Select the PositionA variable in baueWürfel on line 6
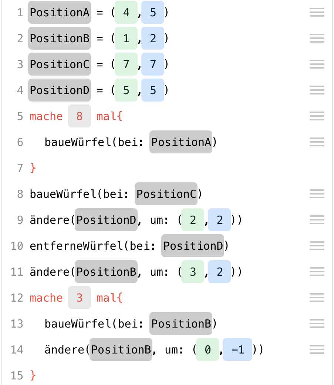Image resolution: width=334 pixels, height=385 pixels. (181, 142)
